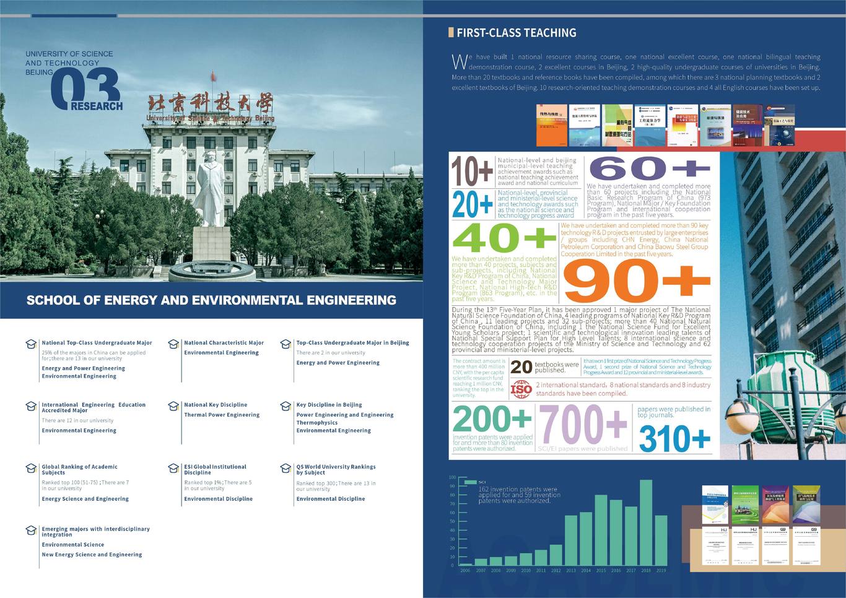Select the 2006 year label on chart axis
Viewport: 846px width, 598px height.
pos(465,571)
